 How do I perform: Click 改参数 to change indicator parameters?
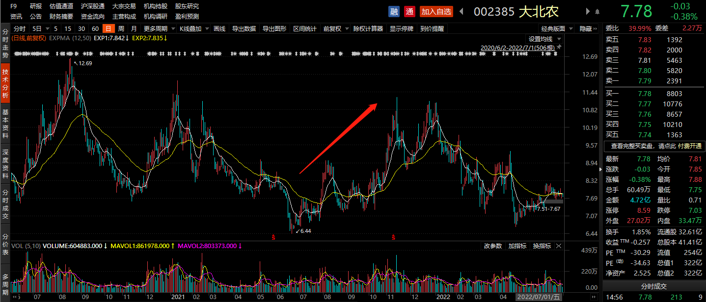click(493, 246)
